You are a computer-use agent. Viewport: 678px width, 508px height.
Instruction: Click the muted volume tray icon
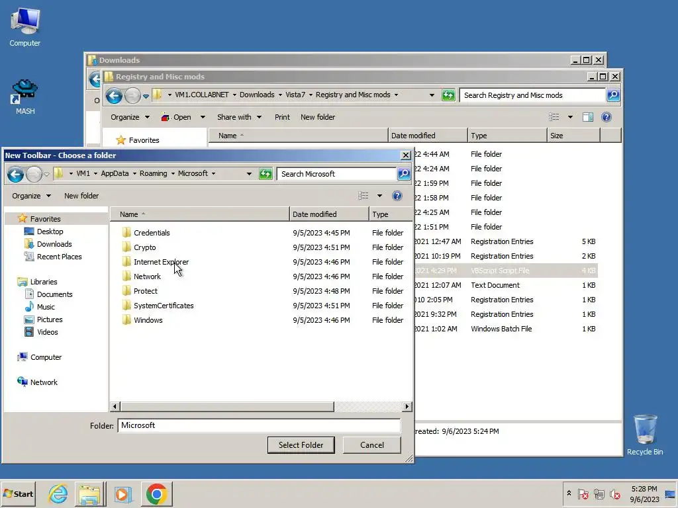(x=615, y=493)
